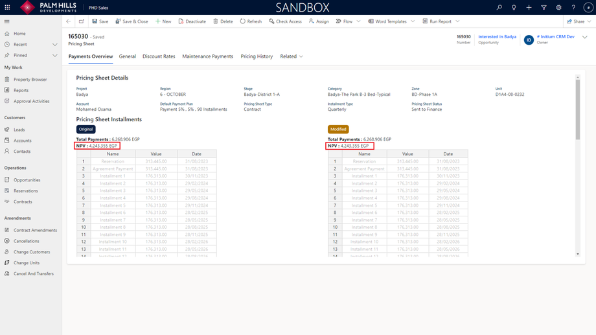Screen dimensions: 596x335
Task: Open the Related tab dropdown
Action: [292, 56]
